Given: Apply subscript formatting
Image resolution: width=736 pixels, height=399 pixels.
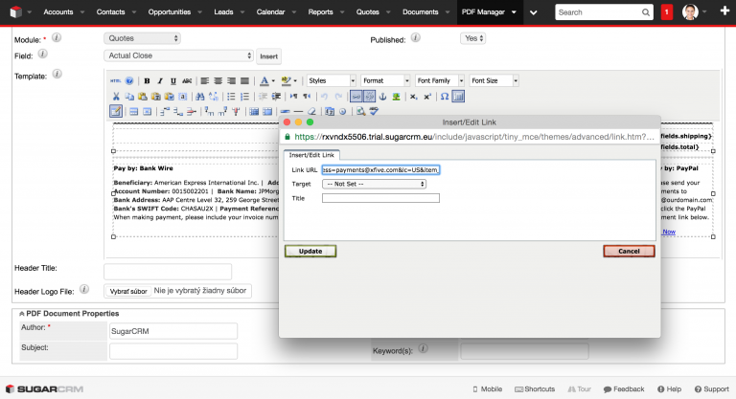Looking at the screenshot, I should pyautogui.click(x=414, y=97).
